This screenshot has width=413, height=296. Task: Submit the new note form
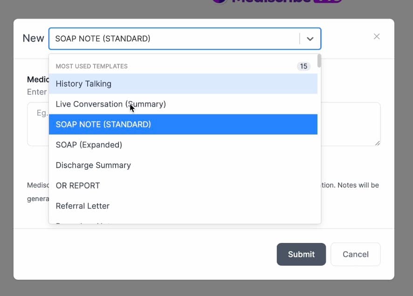coord(301,254)
